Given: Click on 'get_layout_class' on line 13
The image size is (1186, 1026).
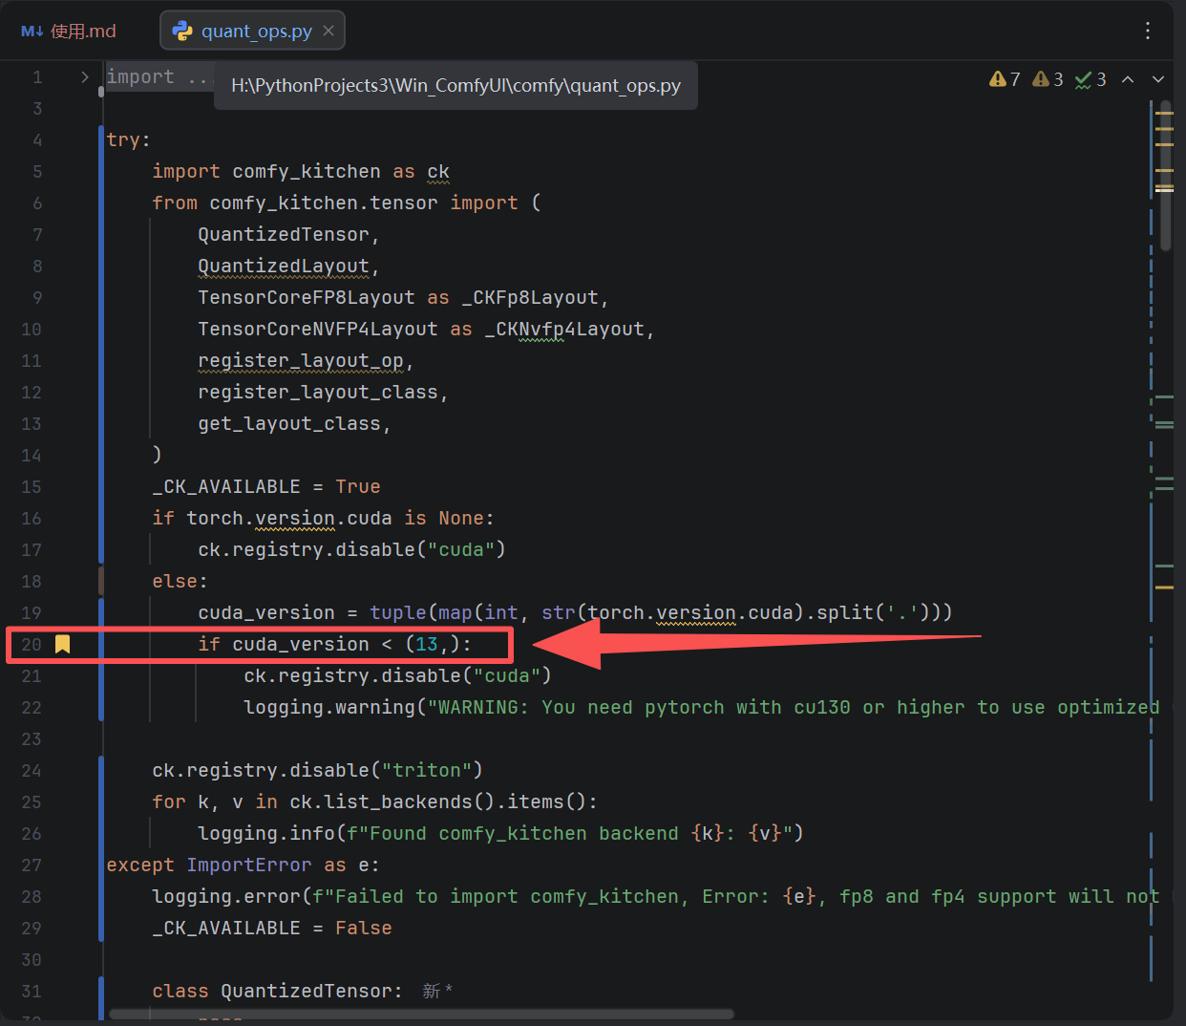Looking at the screenshot, I should pyautogui.click(x=289, y=423).
